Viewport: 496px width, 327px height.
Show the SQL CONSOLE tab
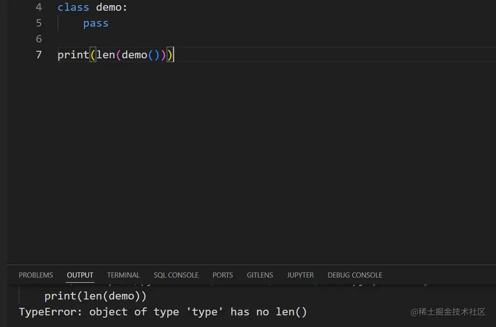[176, 275]
